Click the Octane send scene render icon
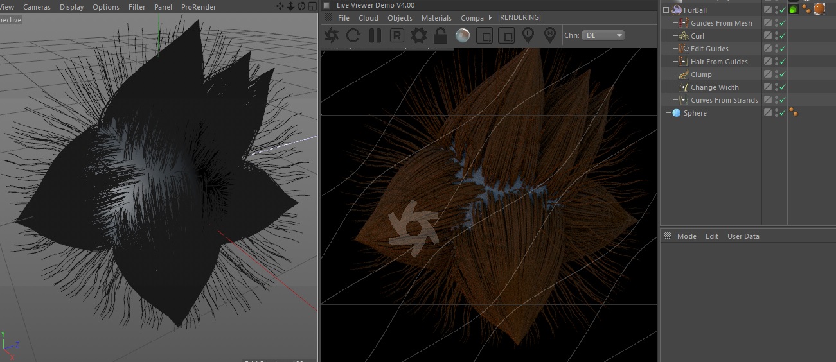Image resolution: width=836 pixels, height=362 pixels. 332,36
